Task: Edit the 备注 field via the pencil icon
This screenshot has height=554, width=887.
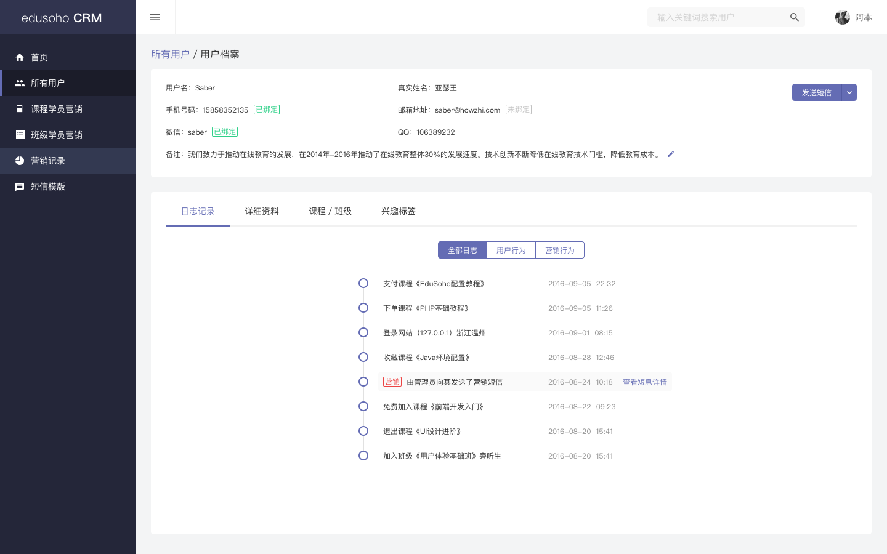Action: click(670, 154)
